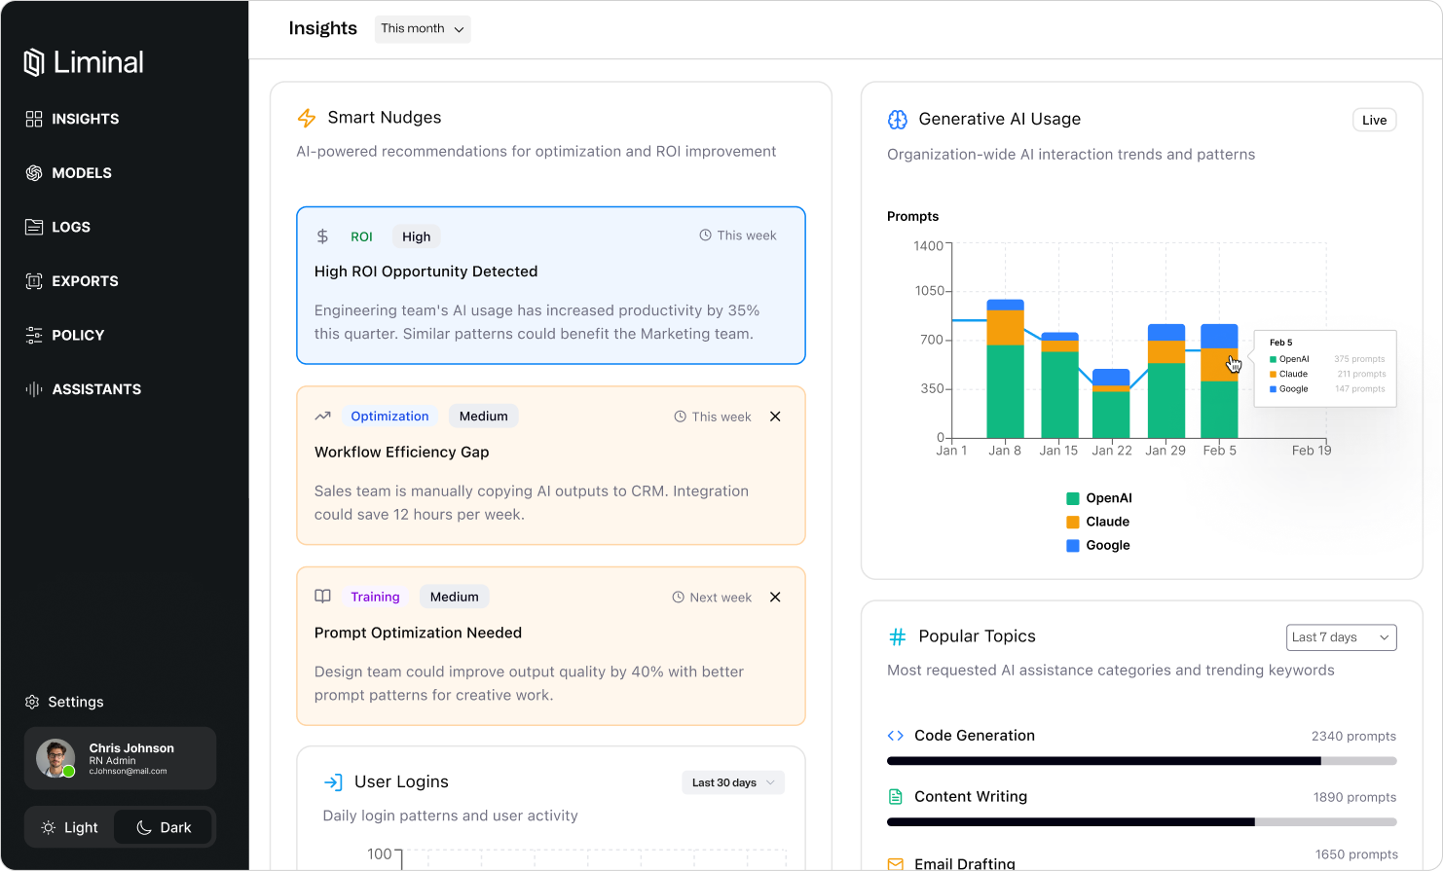Click the Code Generation progress bar

(1141, 761)
